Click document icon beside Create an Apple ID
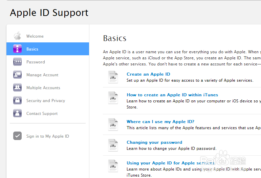This screenshot has width=261, height=178. point(113,77)
